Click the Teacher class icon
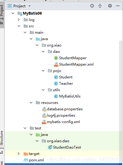Image resolution: width=123 pixels, height=165 pixels. click(x=56, y=84)
